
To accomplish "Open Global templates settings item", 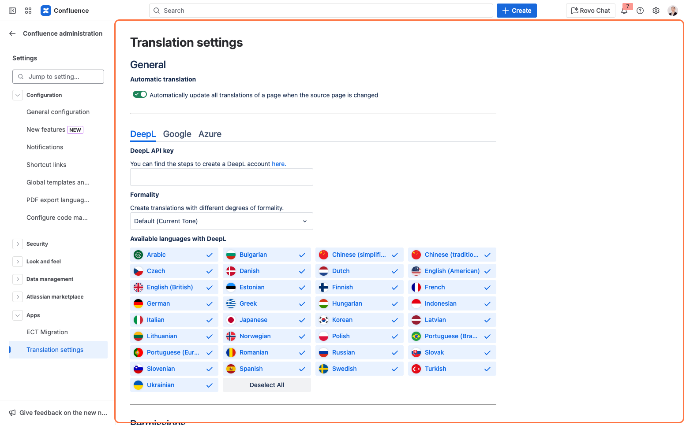I will coord(58,182).
